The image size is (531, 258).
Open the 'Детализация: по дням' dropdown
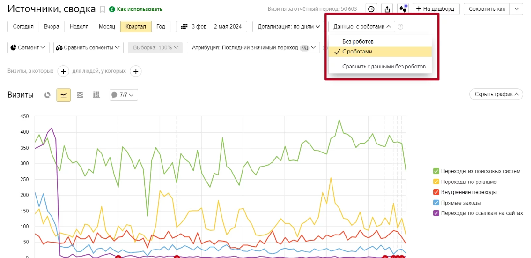pyautogui.click(x=288, y=27)
